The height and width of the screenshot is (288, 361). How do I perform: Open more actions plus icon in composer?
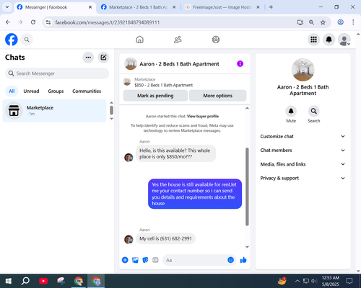pos(125,260)
